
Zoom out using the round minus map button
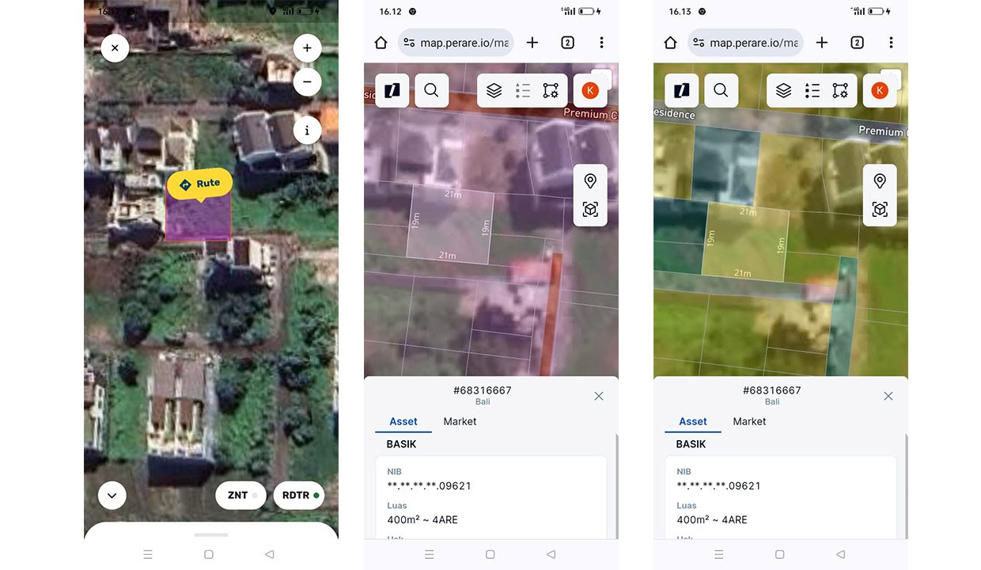[307, 82]
